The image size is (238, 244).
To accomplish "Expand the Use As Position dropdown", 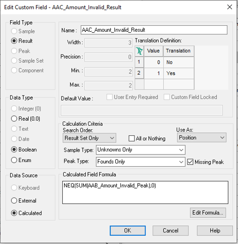I will 202,137.
